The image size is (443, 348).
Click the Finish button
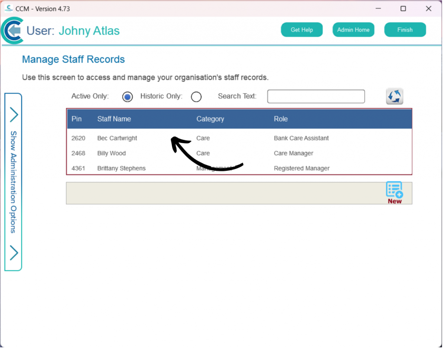click(405, 30)
